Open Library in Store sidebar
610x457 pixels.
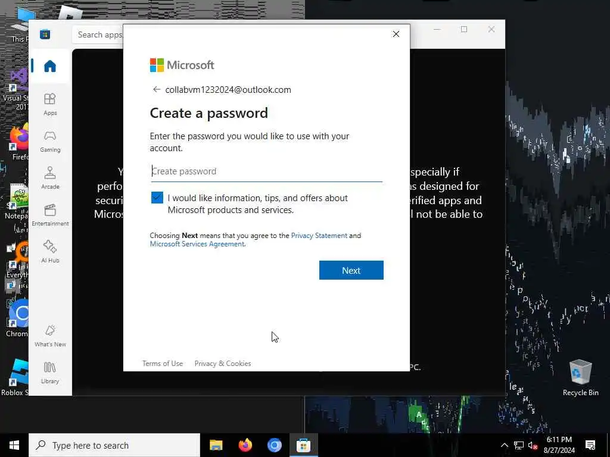tap(50, 373)
